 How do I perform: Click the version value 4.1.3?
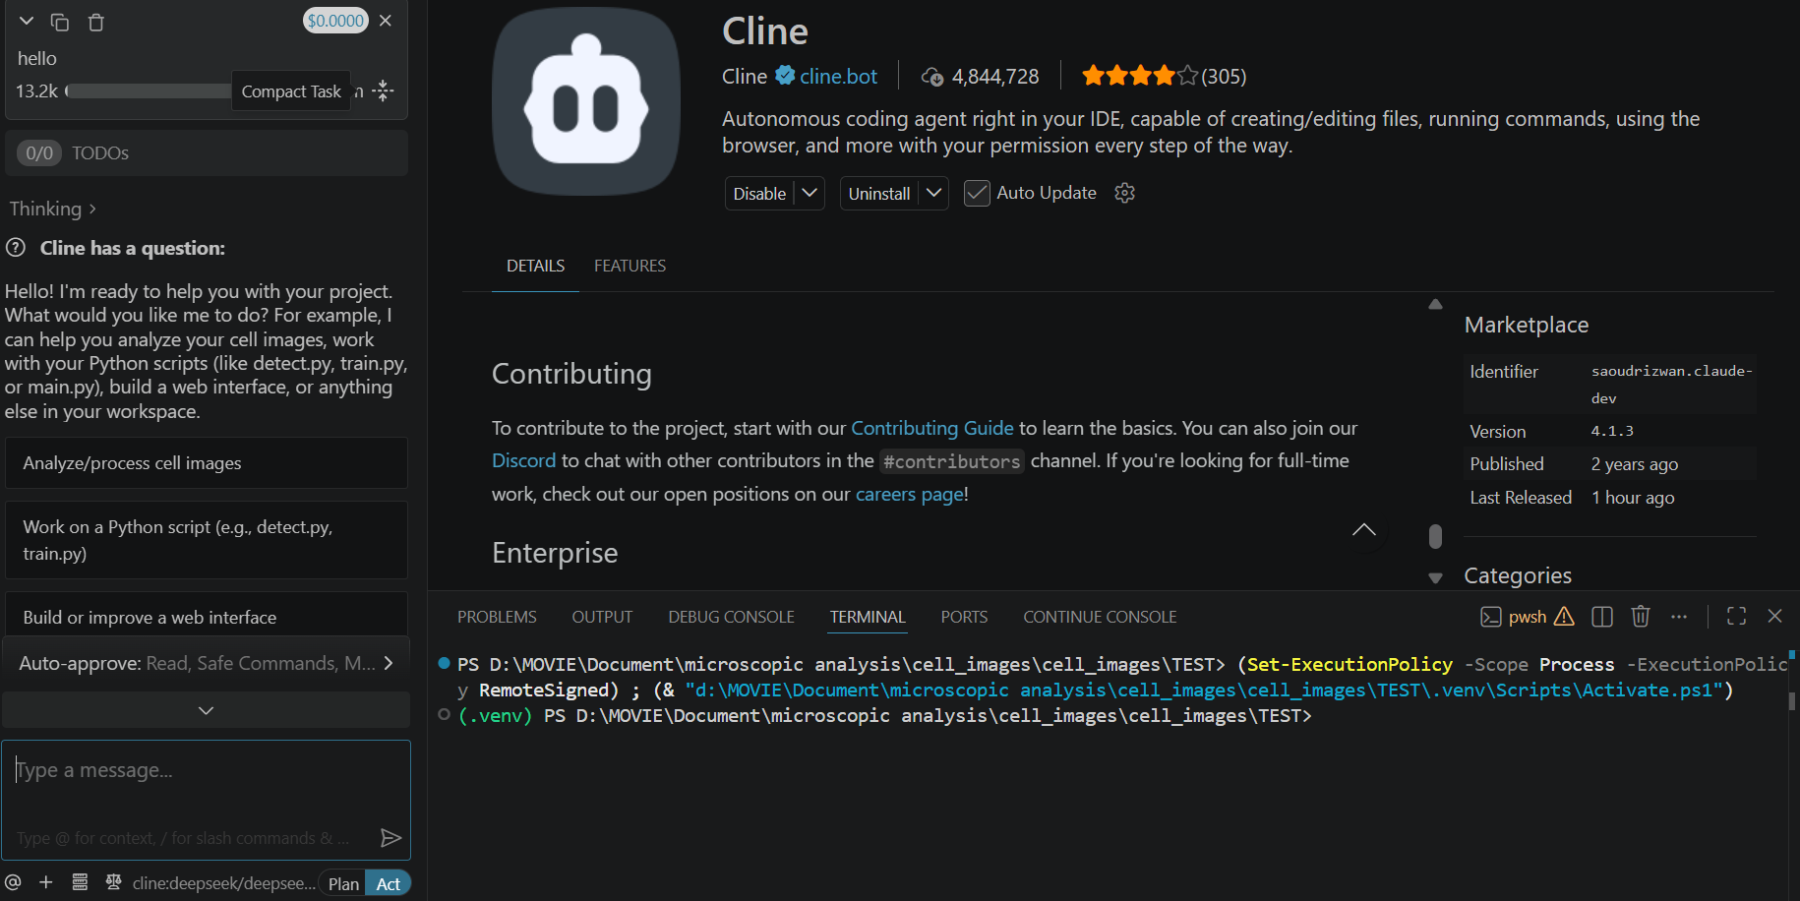click(1612, 431)
